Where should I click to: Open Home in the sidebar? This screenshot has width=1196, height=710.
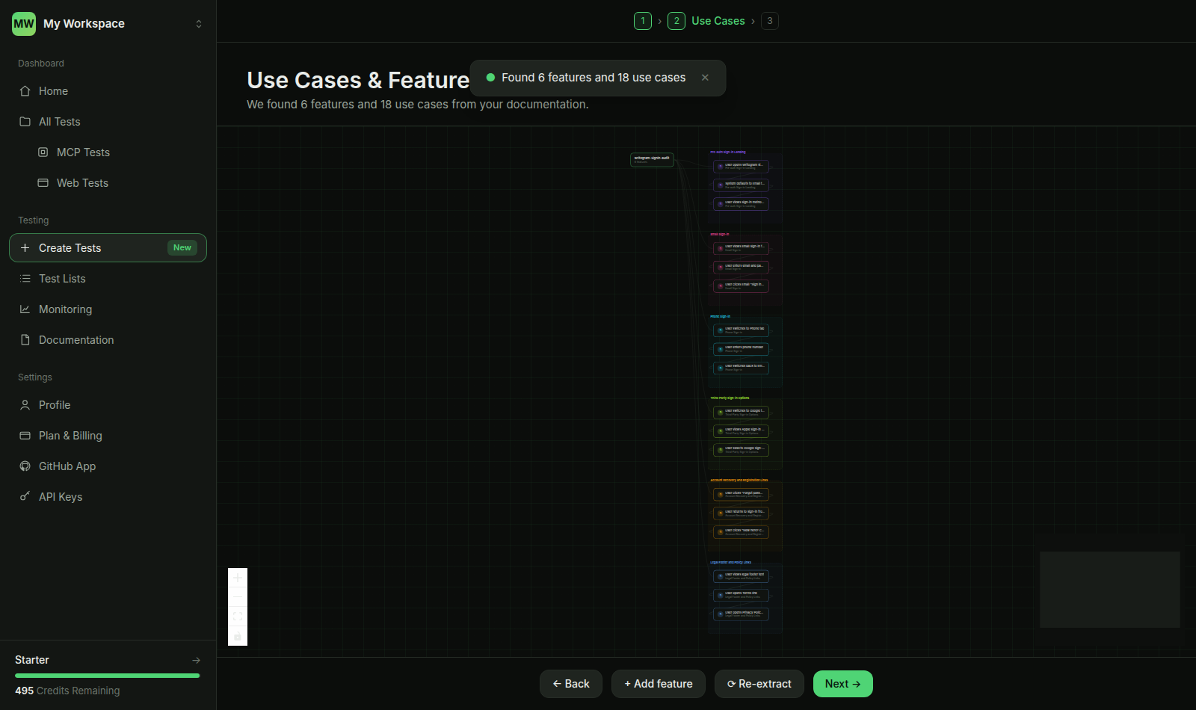pyautogui.click(x=108, y=91)
